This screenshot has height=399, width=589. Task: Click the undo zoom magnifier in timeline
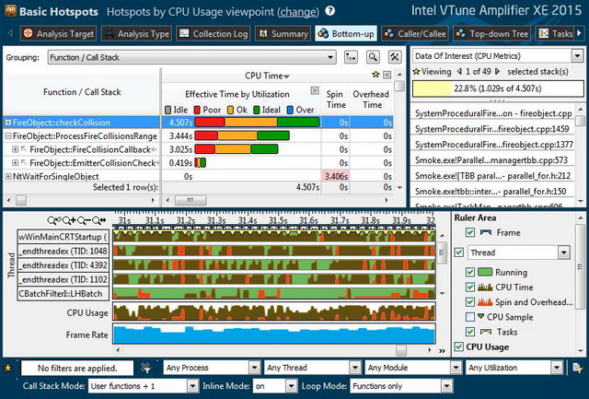pyautogui.click(x=54, y=220)
